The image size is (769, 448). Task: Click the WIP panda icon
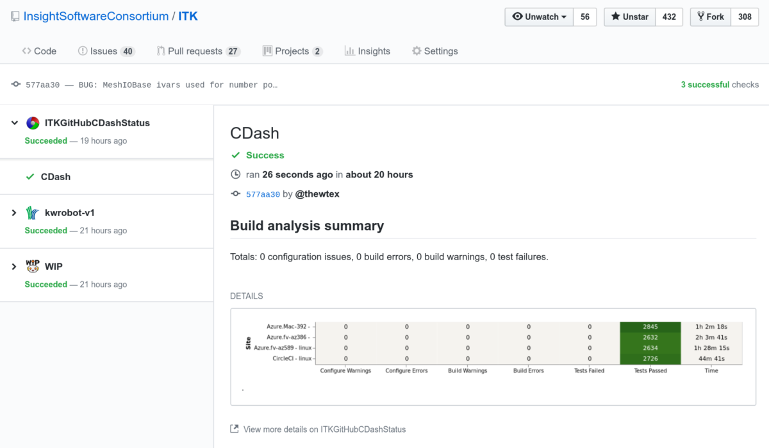click(x=33, y=266)
